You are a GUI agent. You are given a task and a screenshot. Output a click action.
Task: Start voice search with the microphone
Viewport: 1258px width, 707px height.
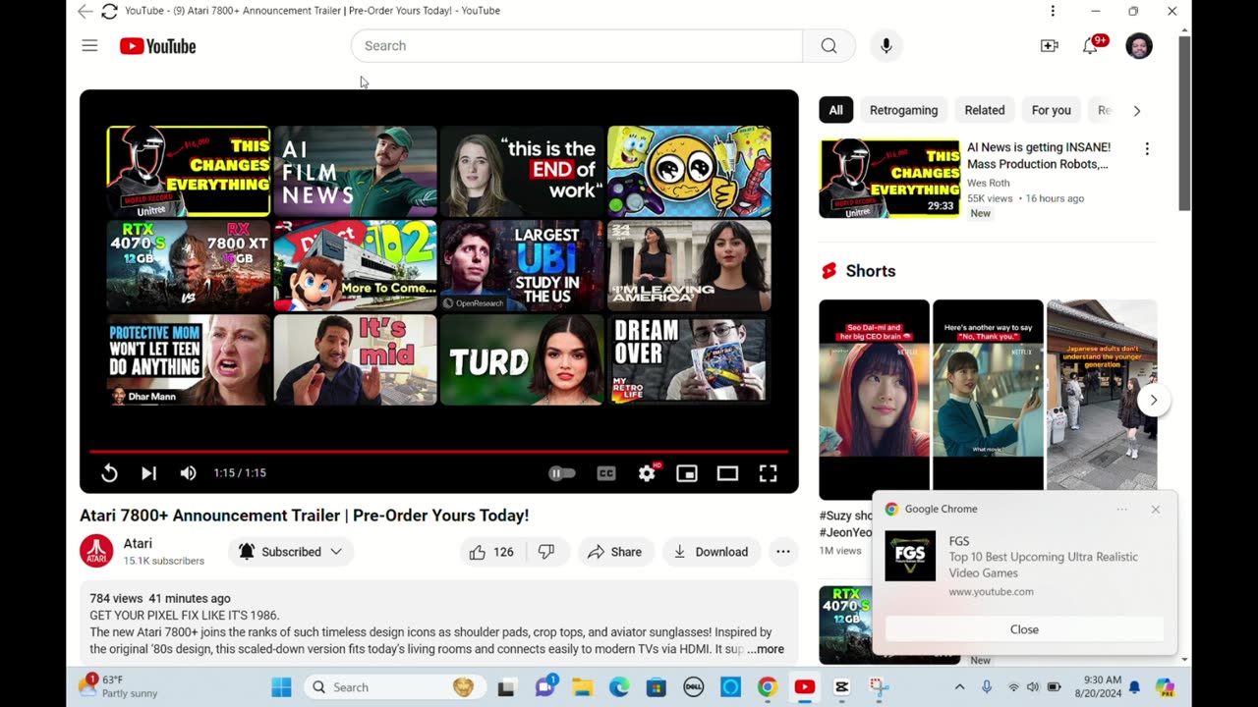886,46
